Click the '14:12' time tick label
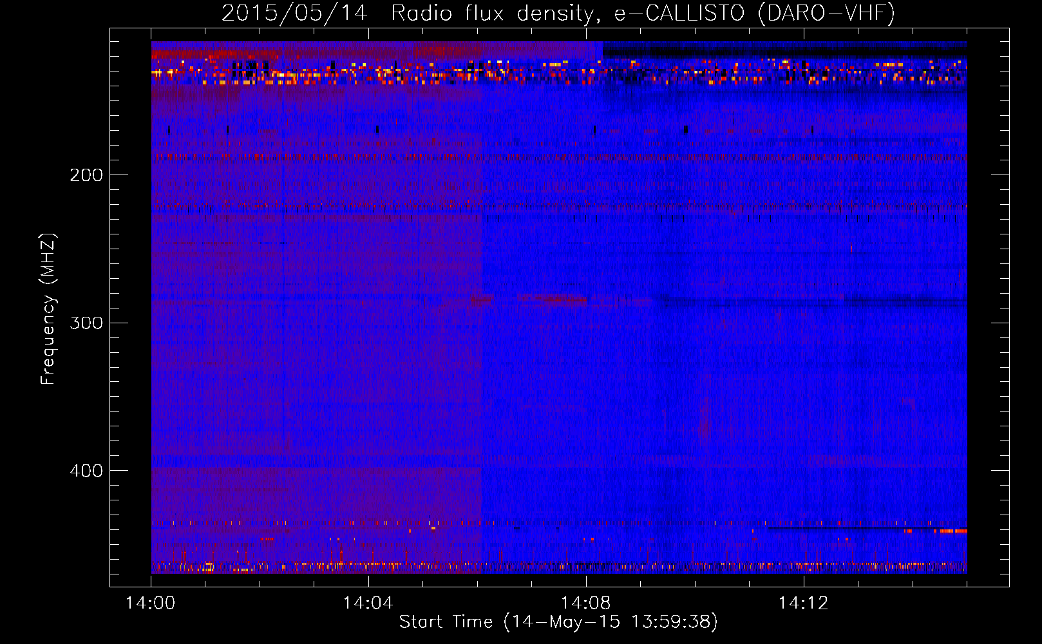 (804, 603)
